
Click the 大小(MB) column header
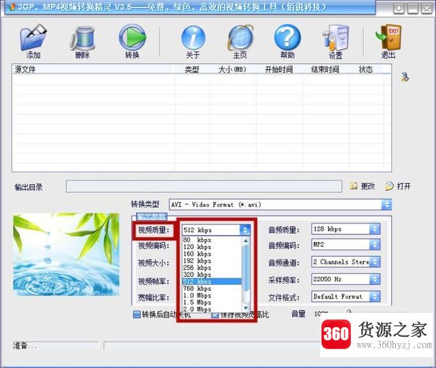coord(233,70)
